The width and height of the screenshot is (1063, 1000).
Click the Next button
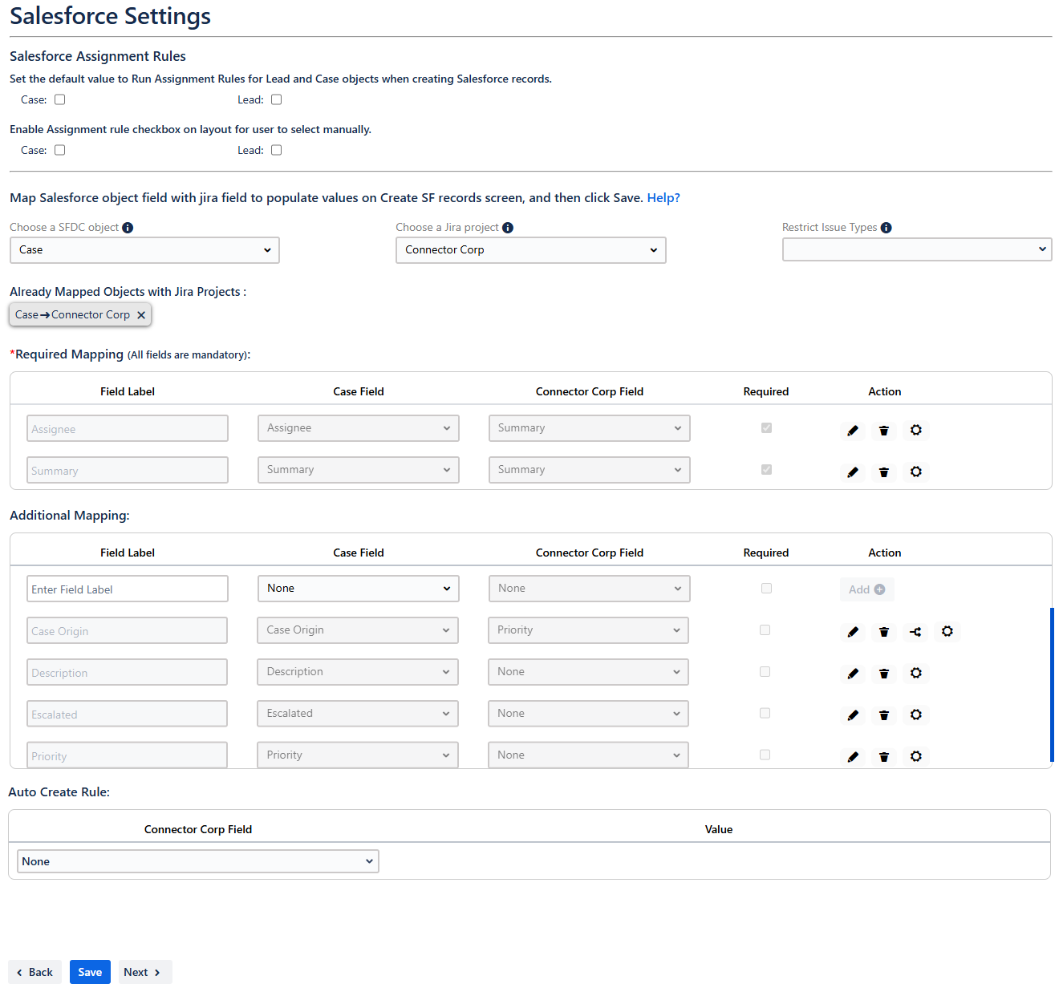tap(145, 972)
